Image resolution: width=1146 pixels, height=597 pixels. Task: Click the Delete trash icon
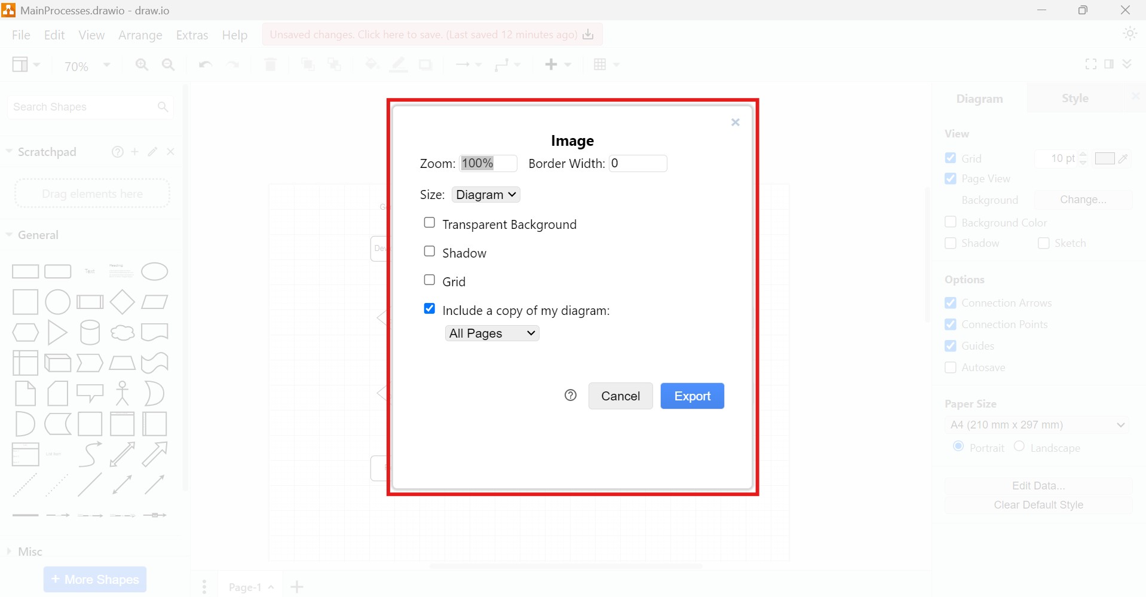[270, 65]
